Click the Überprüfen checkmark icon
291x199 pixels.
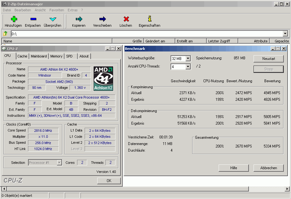coord(53,19)
